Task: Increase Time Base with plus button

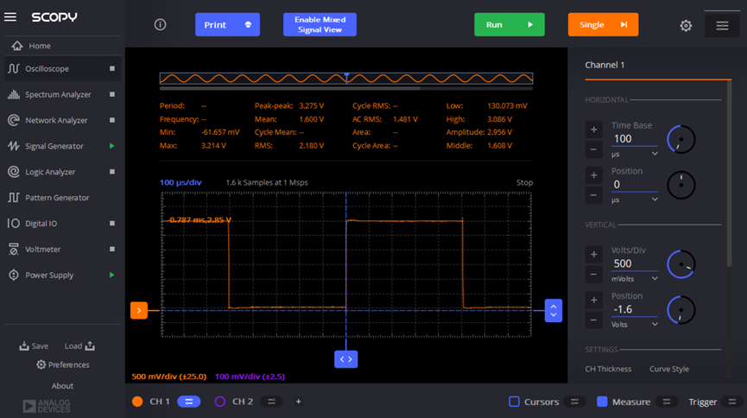Action: pos(593,130)
